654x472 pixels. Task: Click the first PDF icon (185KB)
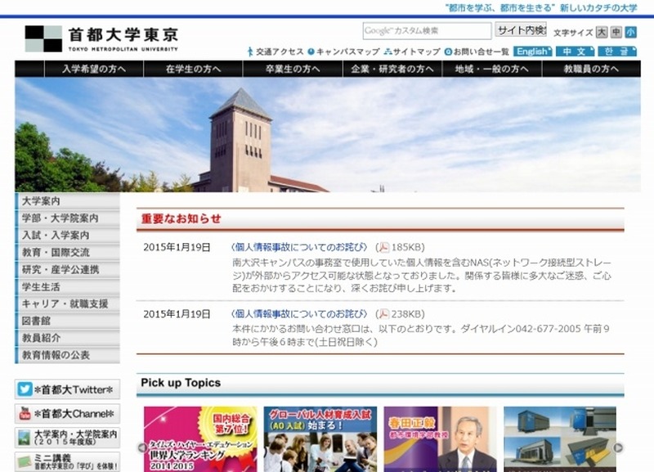382,247
